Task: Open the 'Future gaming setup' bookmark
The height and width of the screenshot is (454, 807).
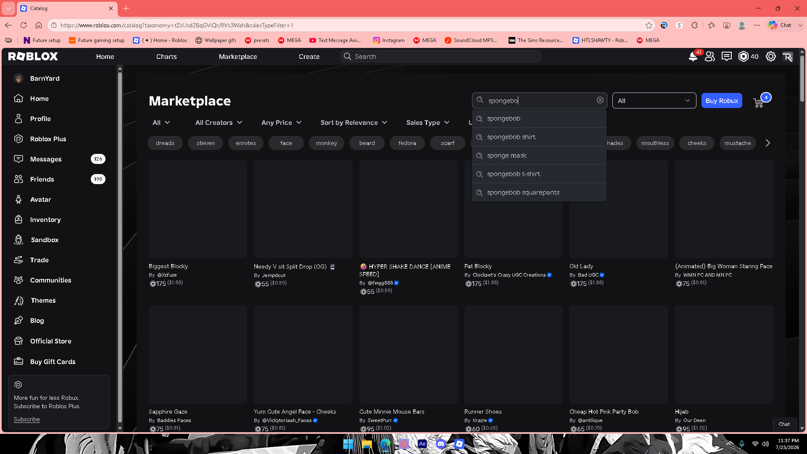Action: point(96,40)
